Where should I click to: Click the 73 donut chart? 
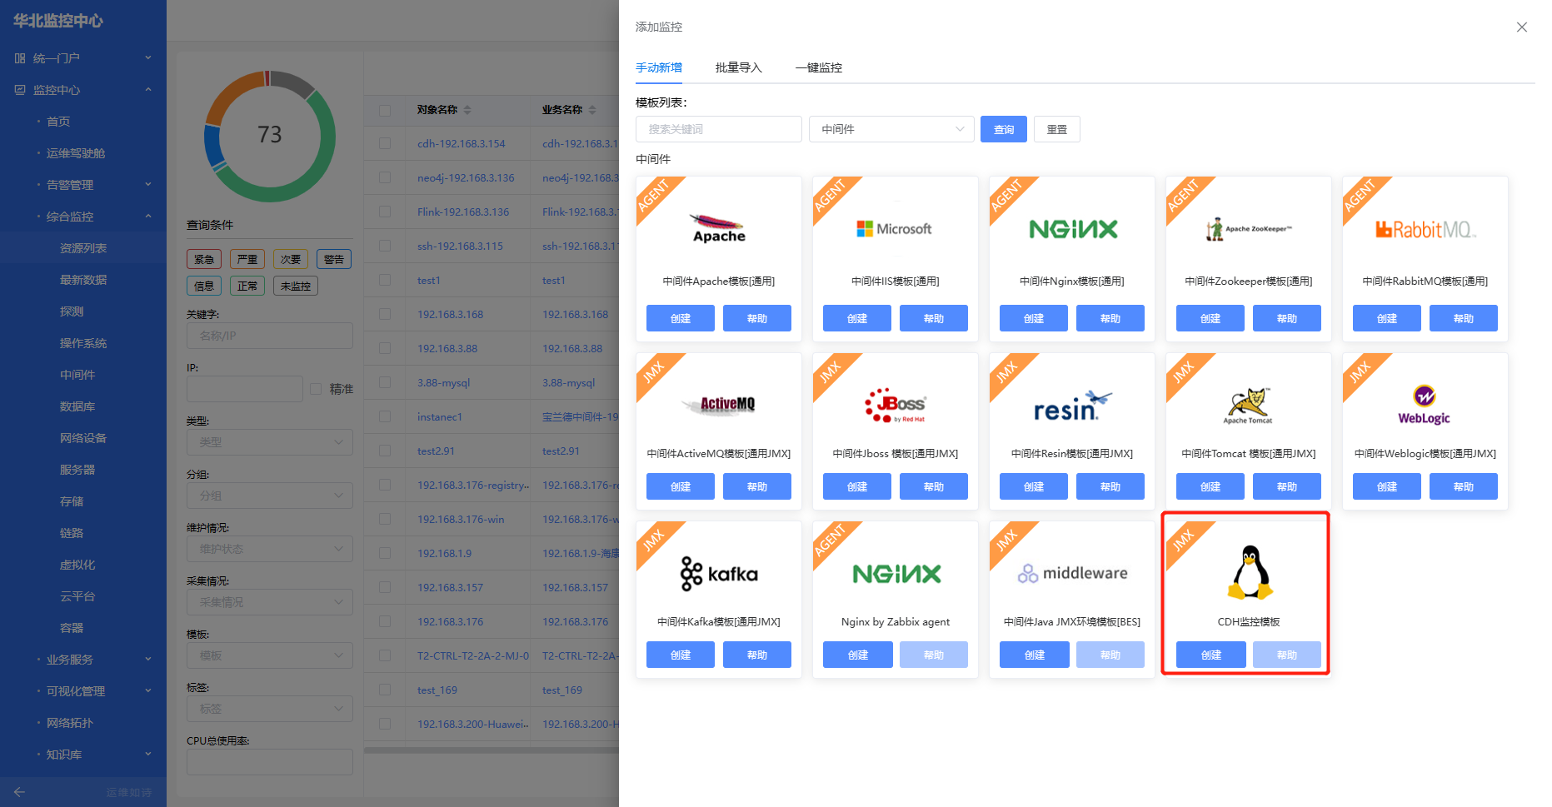[269, 136]
